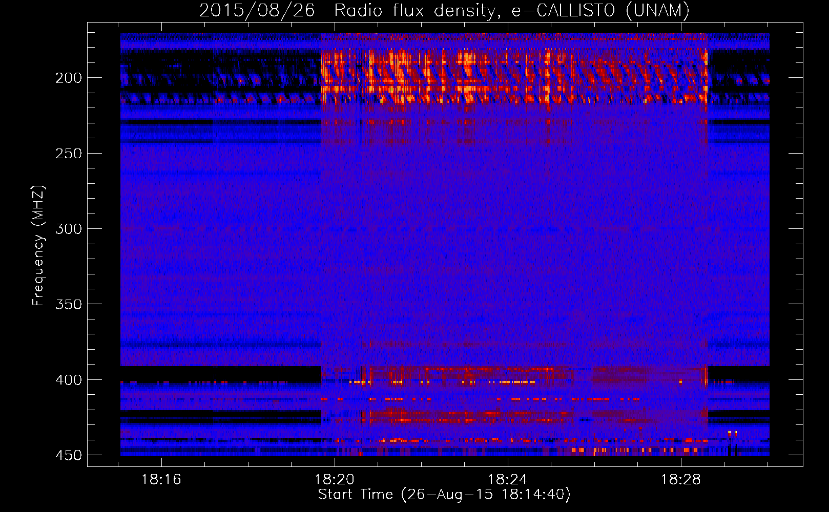The width and height of the screenshot is (829, 512).
Task: Click the 400 frequency tick label
Action: [68, 380]
